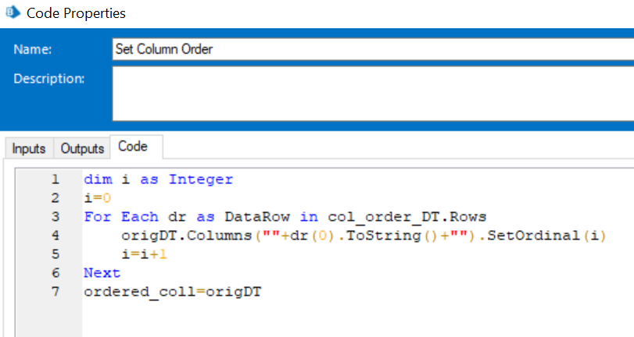Click code line 'i=0'

pyautogui.click(x=98, y=198)
